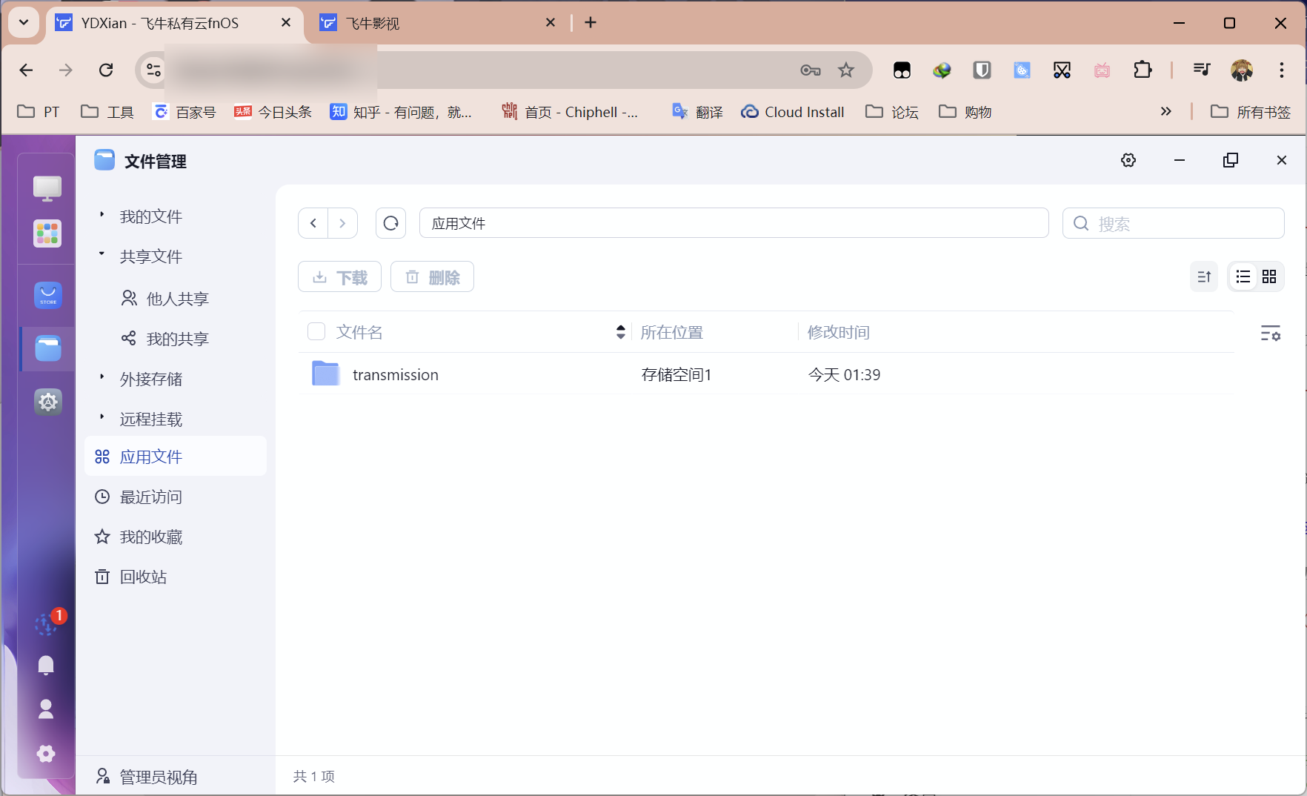
Task: Expand 我的文件 tree node
Action: coord(102,215)
